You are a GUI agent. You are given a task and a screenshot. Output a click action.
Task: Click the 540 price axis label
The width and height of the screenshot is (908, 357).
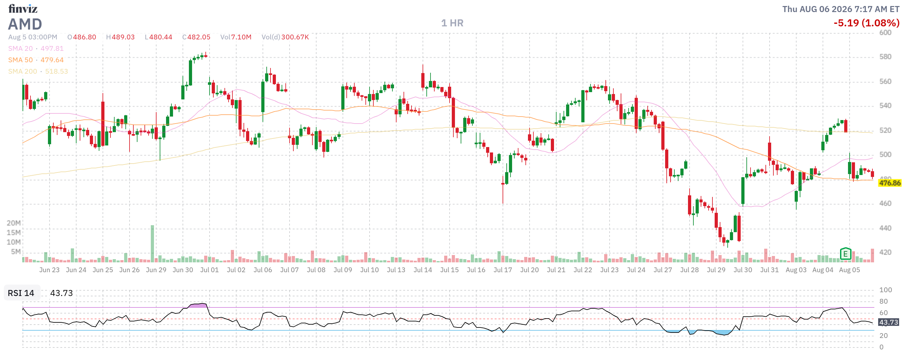(885, 105)
